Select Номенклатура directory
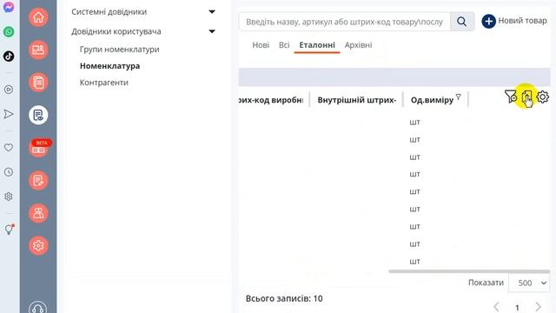Image resolution: width=556 pixels, height=313 pixels. (x=110, y=66)
